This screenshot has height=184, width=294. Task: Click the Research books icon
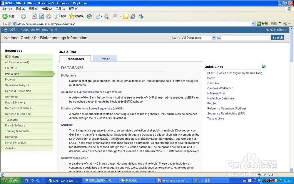click(133, 16)
